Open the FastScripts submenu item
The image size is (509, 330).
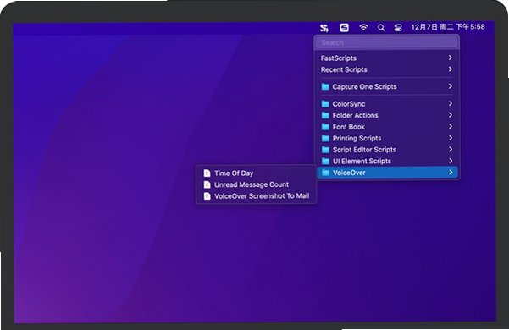(x=386, y=58)
